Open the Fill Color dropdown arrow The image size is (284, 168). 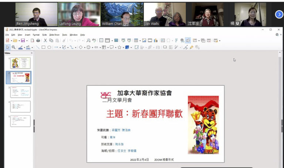coord(32,48)
